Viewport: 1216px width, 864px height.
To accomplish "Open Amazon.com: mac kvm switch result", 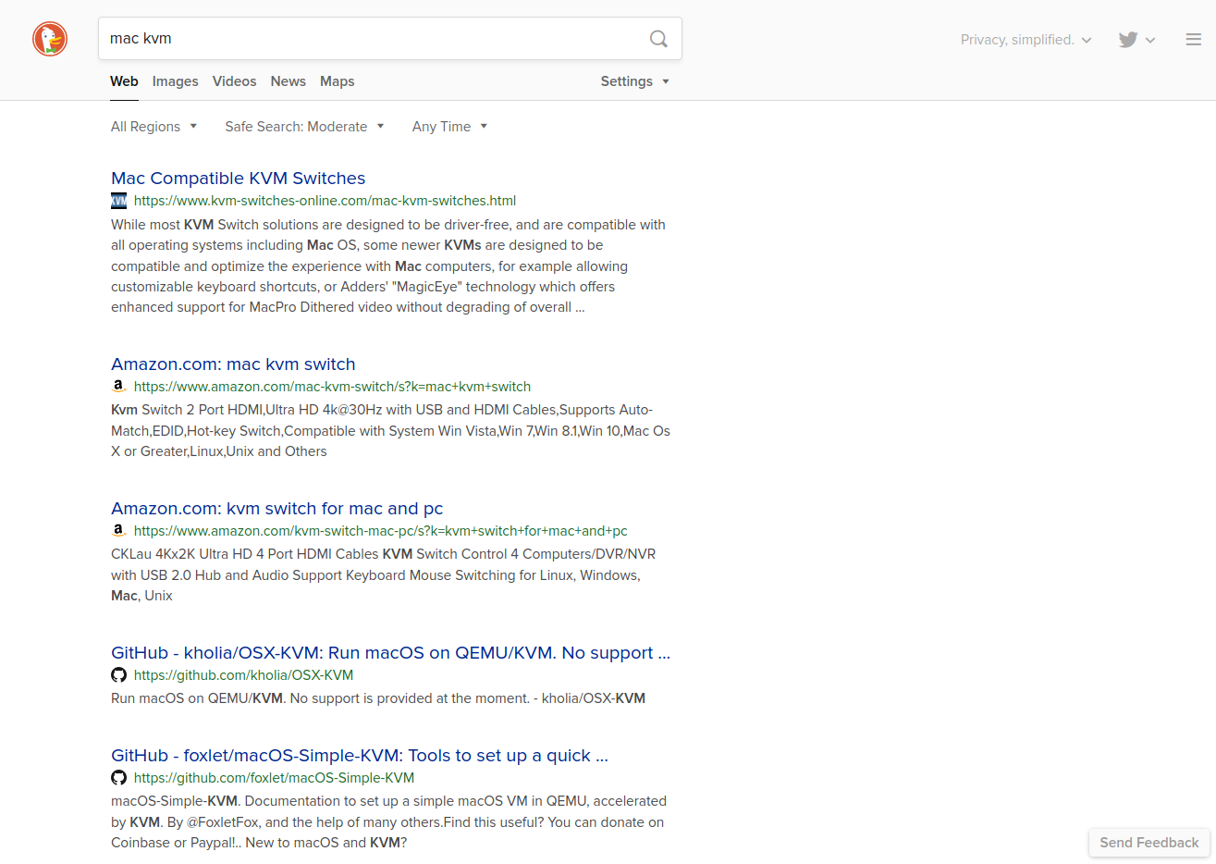I will pyautogui.click(x=233, y=364).
